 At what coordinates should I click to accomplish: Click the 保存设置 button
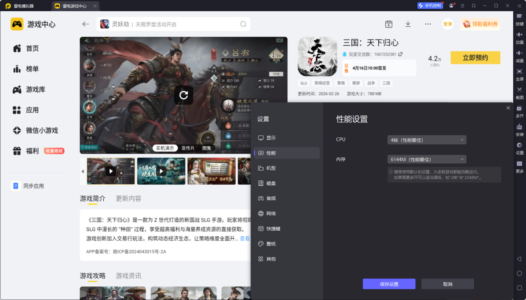[x=389, y=284]
